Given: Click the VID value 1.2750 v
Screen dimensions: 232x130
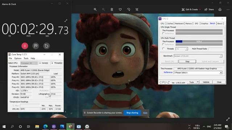Looking at the screenshot, I should [26, 91].
